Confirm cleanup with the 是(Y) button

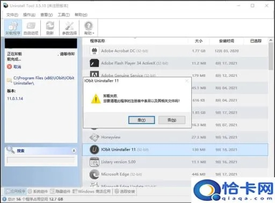click(x=141, y=120)
